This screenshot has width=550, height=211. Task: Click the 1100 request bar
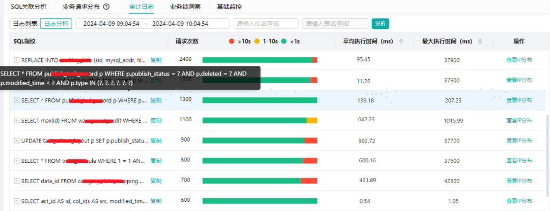coord(260,120)
